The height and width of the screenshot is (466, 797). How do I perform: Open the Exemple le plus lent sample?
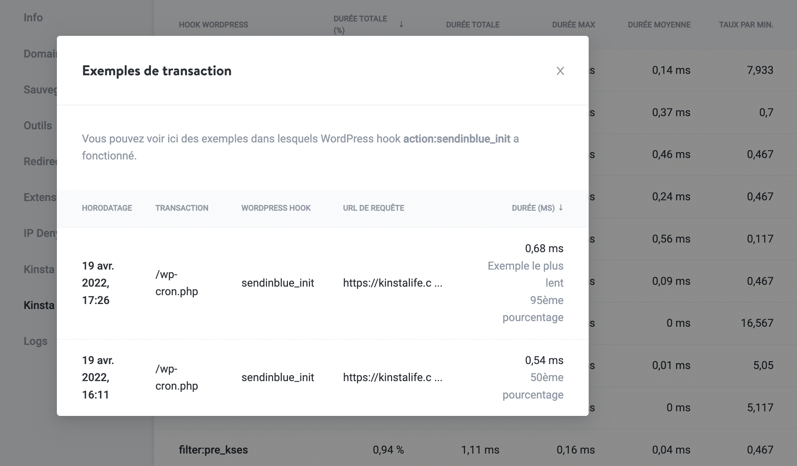tap(525, 274)
